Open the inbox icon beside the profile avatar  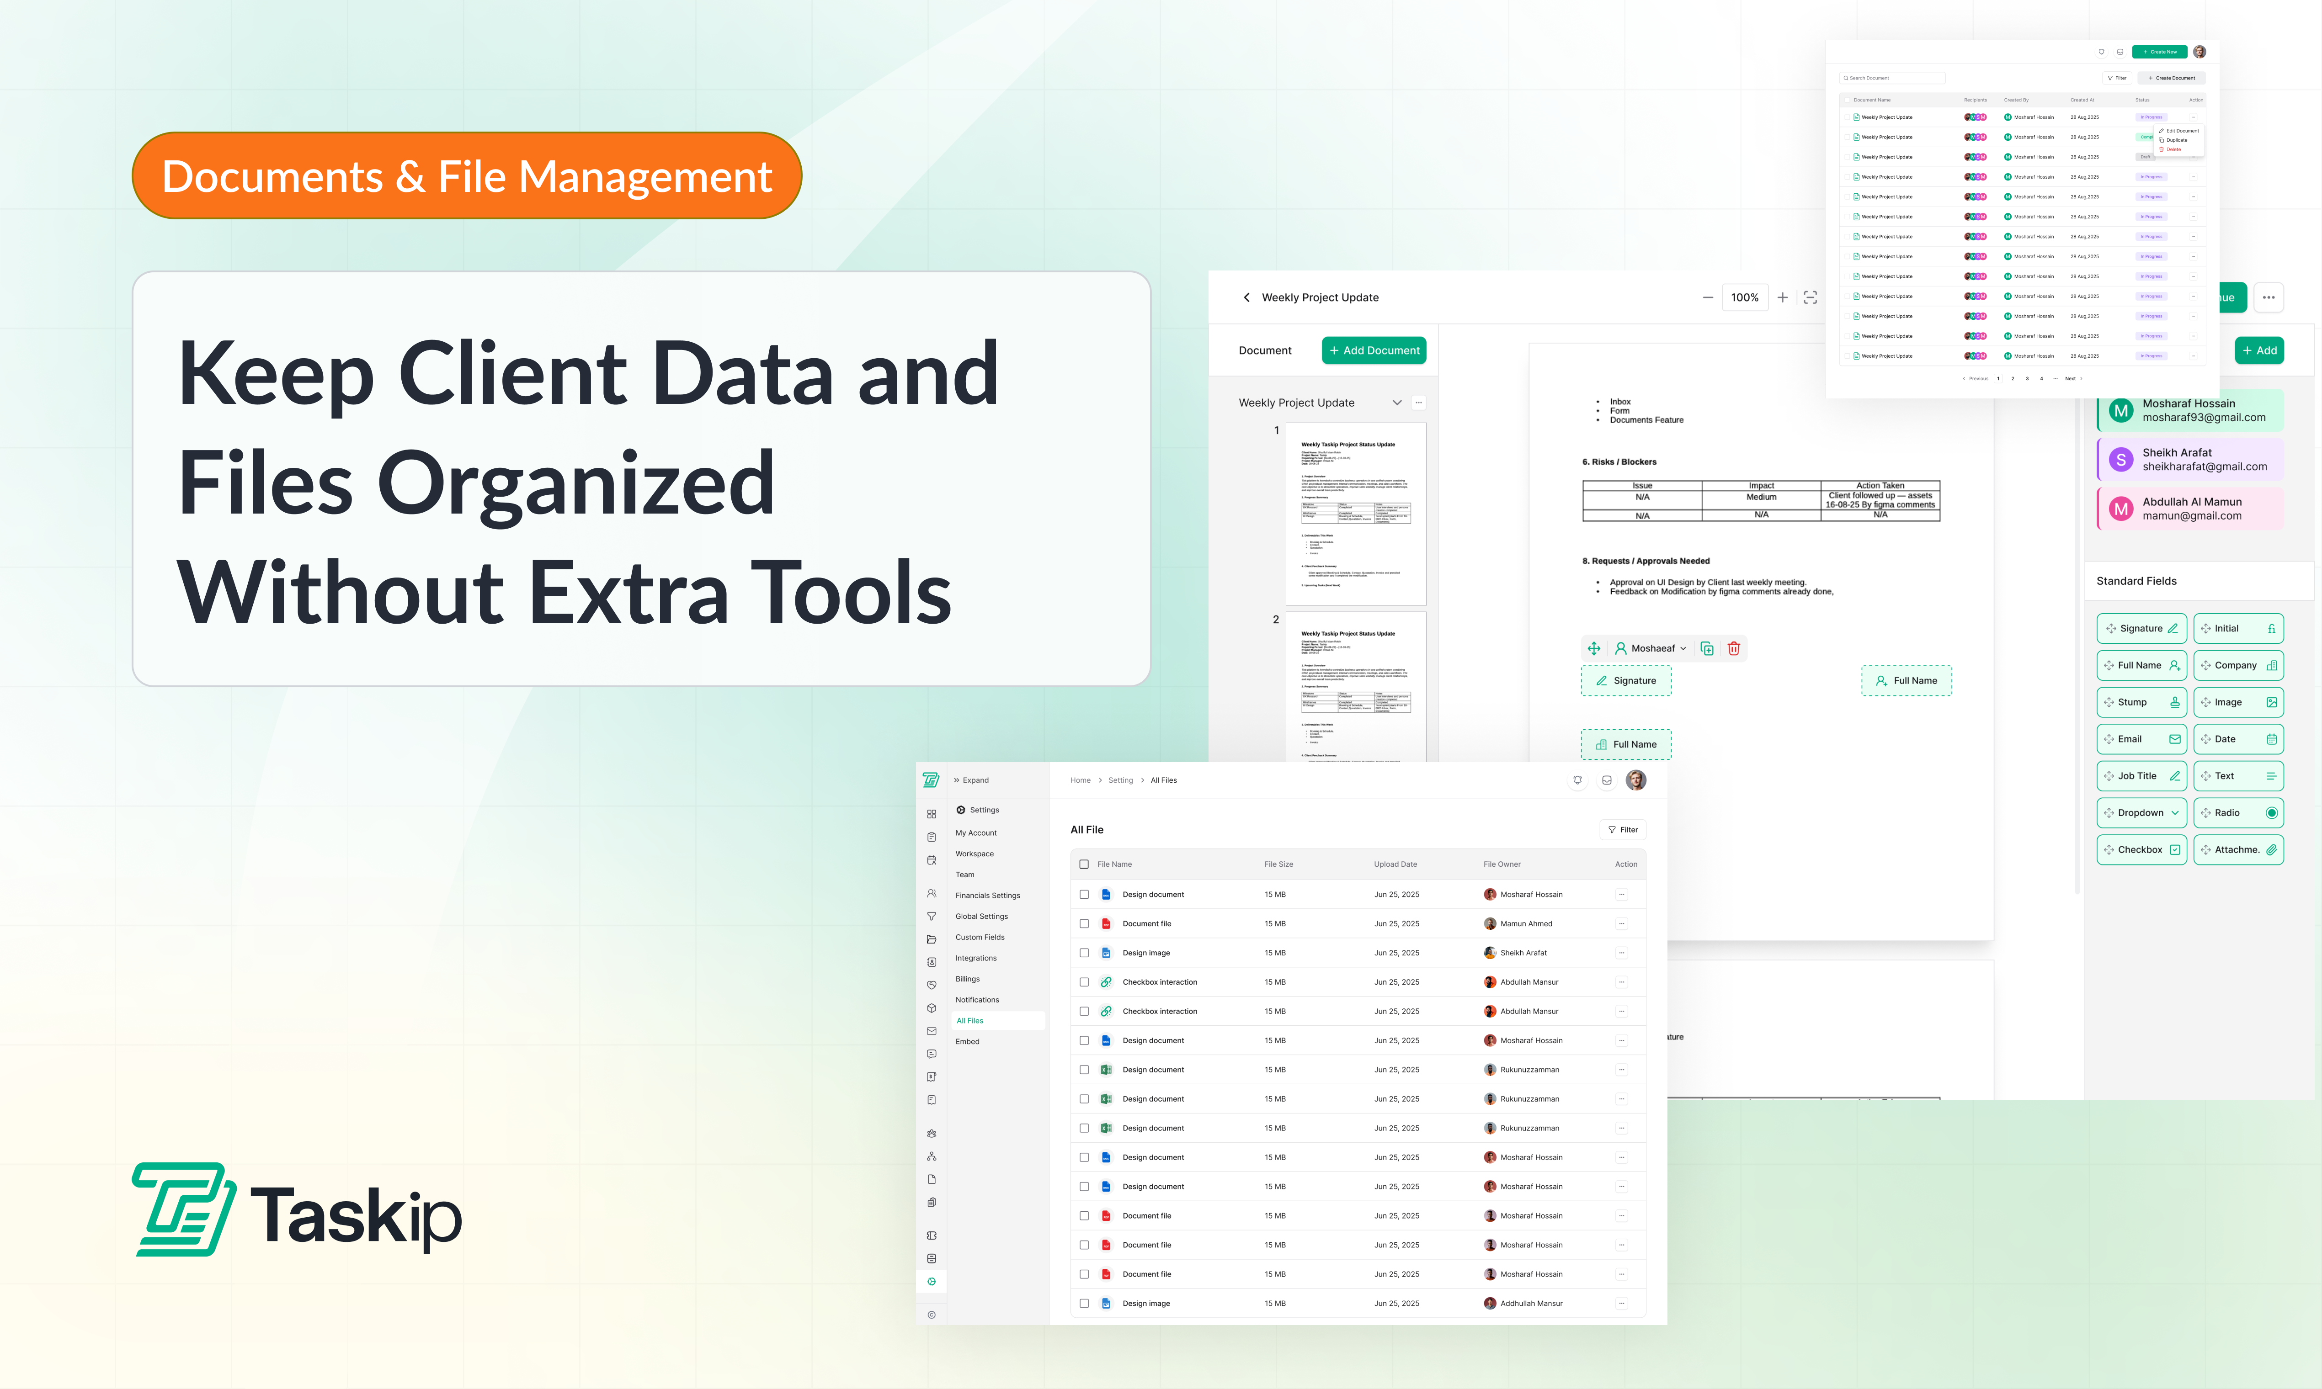1607,779
